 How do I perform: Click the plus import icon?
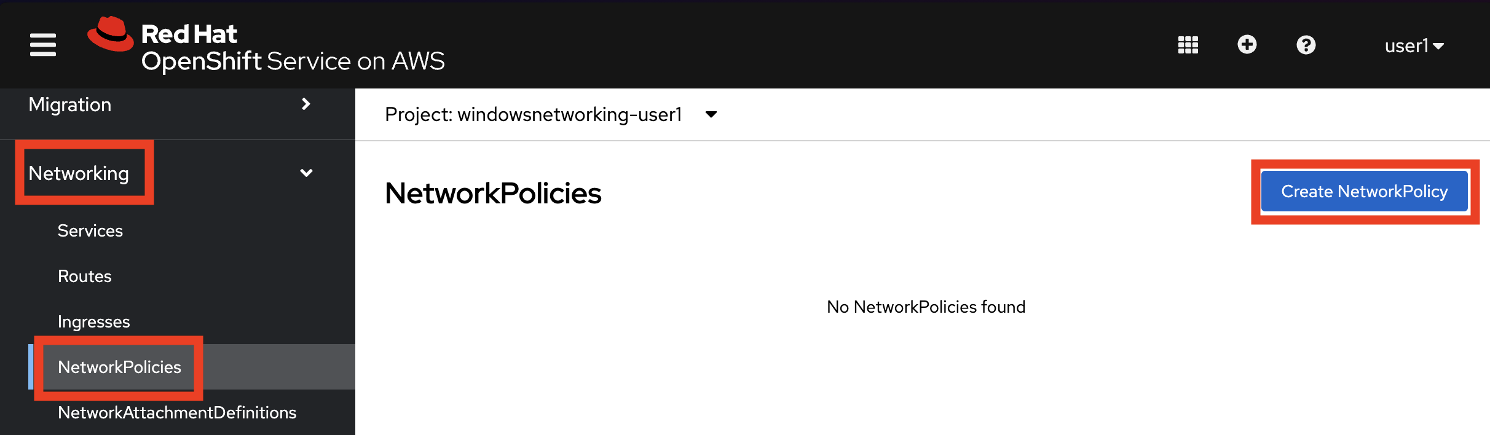point(1247,45)
